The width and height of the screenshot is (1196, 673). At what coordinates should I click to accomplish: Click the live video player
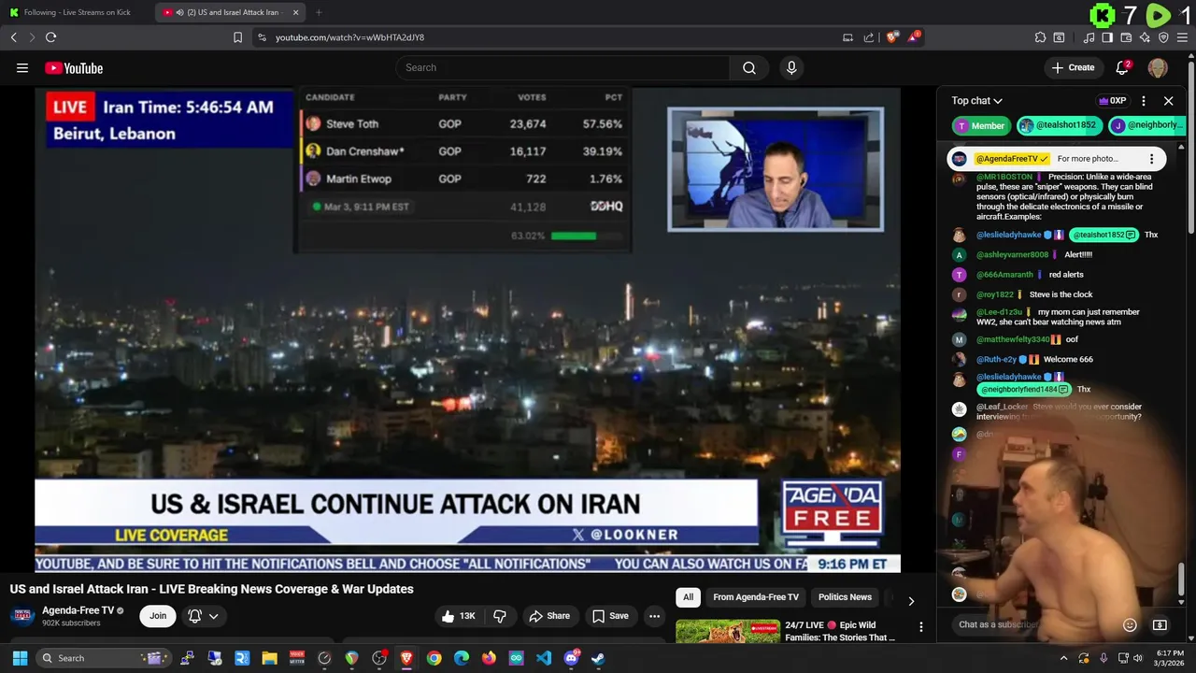click(467, 329)
